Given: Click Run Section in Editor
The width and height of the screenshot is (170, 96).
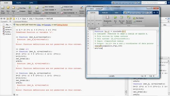Looking at the screenshot, I should pos(139,18).
